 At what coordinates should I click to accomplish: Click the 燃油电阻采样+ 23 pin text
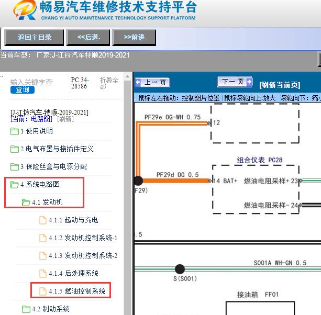pos(271,181)
